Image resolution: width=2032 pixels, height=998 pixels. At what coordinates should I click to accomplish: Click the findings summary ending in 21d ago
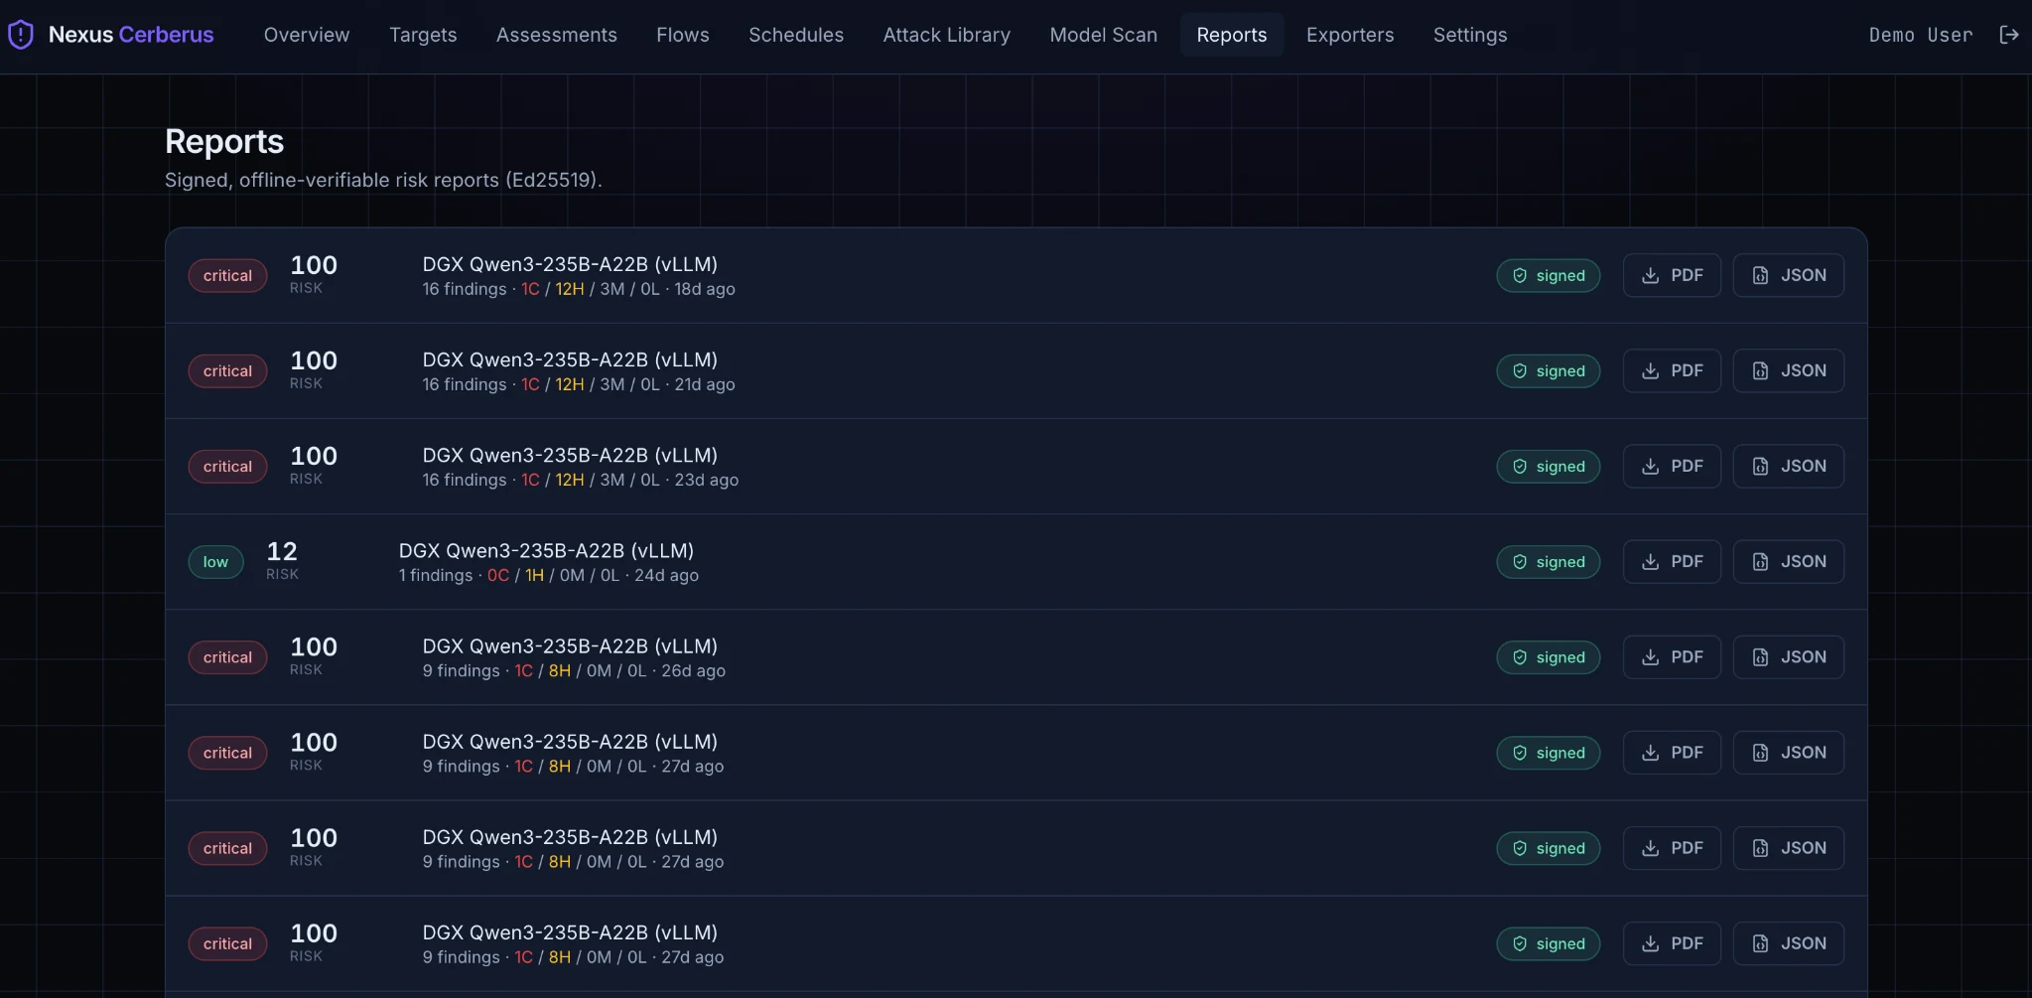[x=579, y=384]
